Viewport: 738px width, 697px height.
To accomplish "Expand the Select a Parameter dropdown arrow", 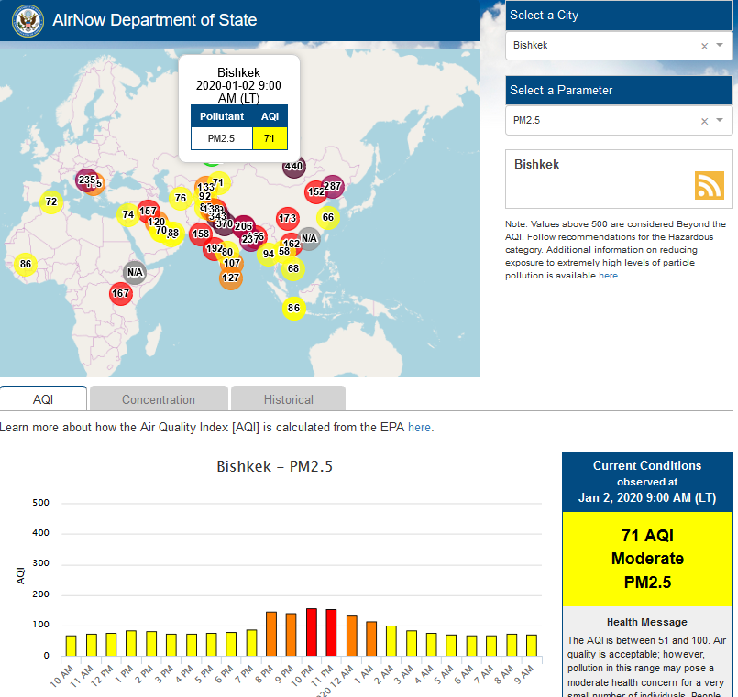I will point(721,120).
